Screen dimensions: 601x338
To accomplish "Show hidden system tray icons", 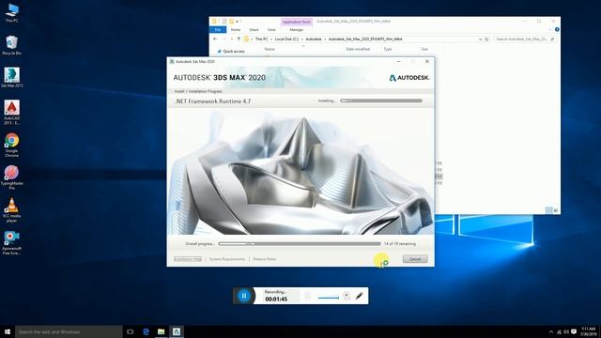I will [x=551, y=331].
